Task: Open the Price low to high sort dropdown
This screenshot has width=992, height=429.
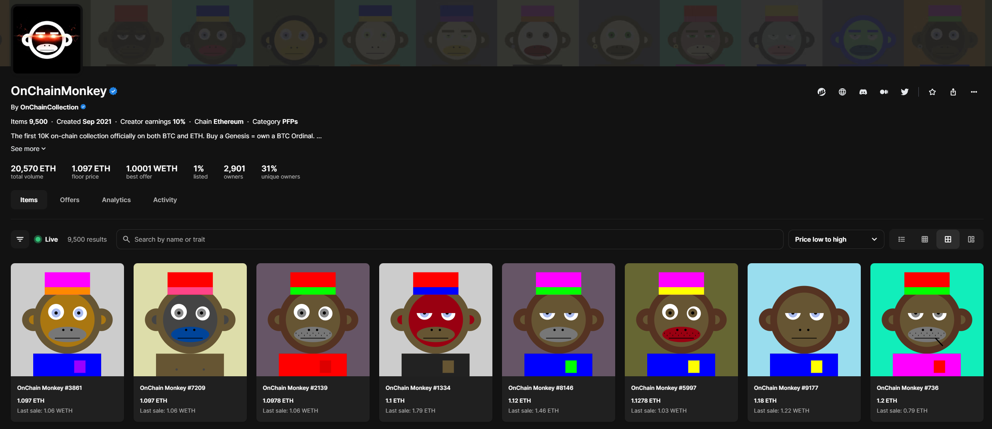Action: pyautogui.click(x=836, y=239)
